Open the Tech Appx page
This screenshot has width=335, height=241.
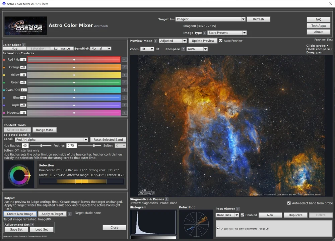(x=318, y=26)
